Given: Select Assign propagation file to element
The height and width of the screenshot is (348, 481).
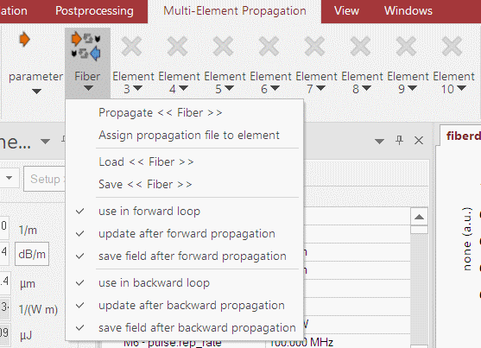Looking at the screenshot, I should pyautogui.click(x=189, y=135).
